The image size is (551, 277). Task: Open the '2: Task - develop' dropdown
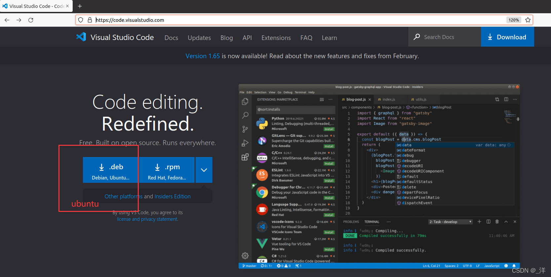click(451, 222)
